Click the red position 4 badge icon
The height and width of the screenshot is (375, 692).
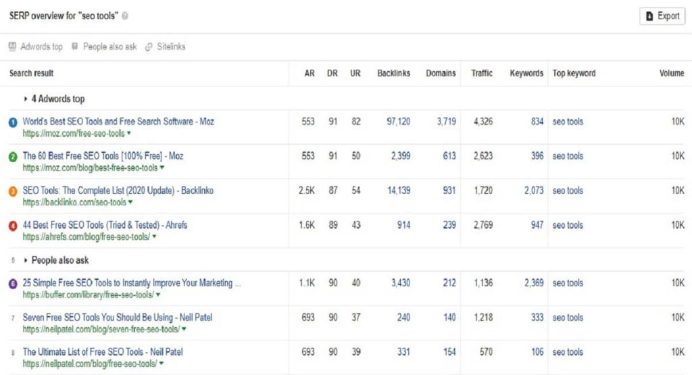click(13, 226)
